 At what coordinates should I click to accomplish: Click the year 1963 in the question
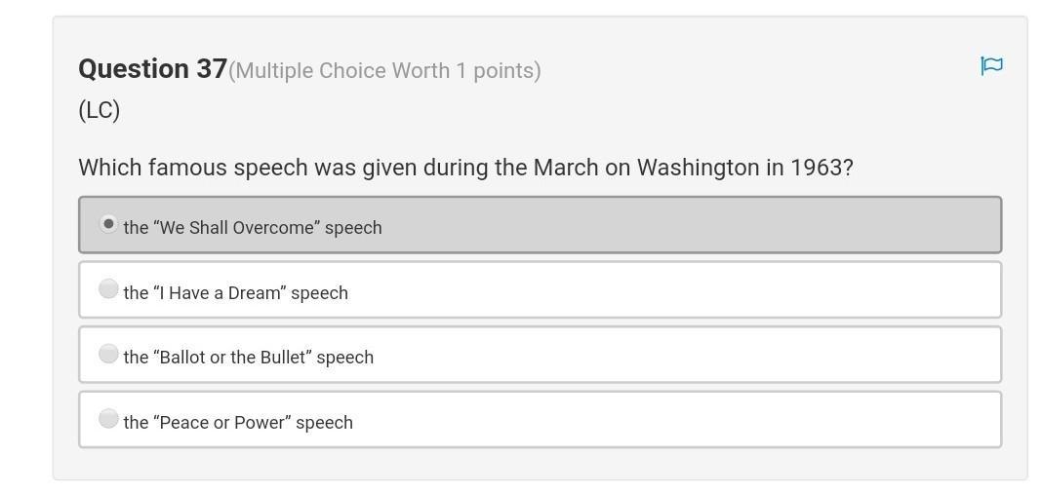click(822, 168)
